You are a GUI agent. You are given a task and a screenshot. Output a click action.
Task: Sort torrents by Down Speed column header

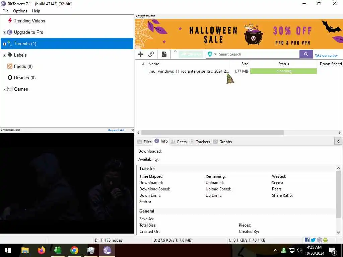pos(330,64)
